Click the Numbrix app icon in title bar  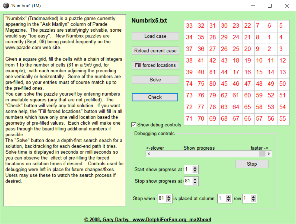pyautogui.click(x=6, y=6)
